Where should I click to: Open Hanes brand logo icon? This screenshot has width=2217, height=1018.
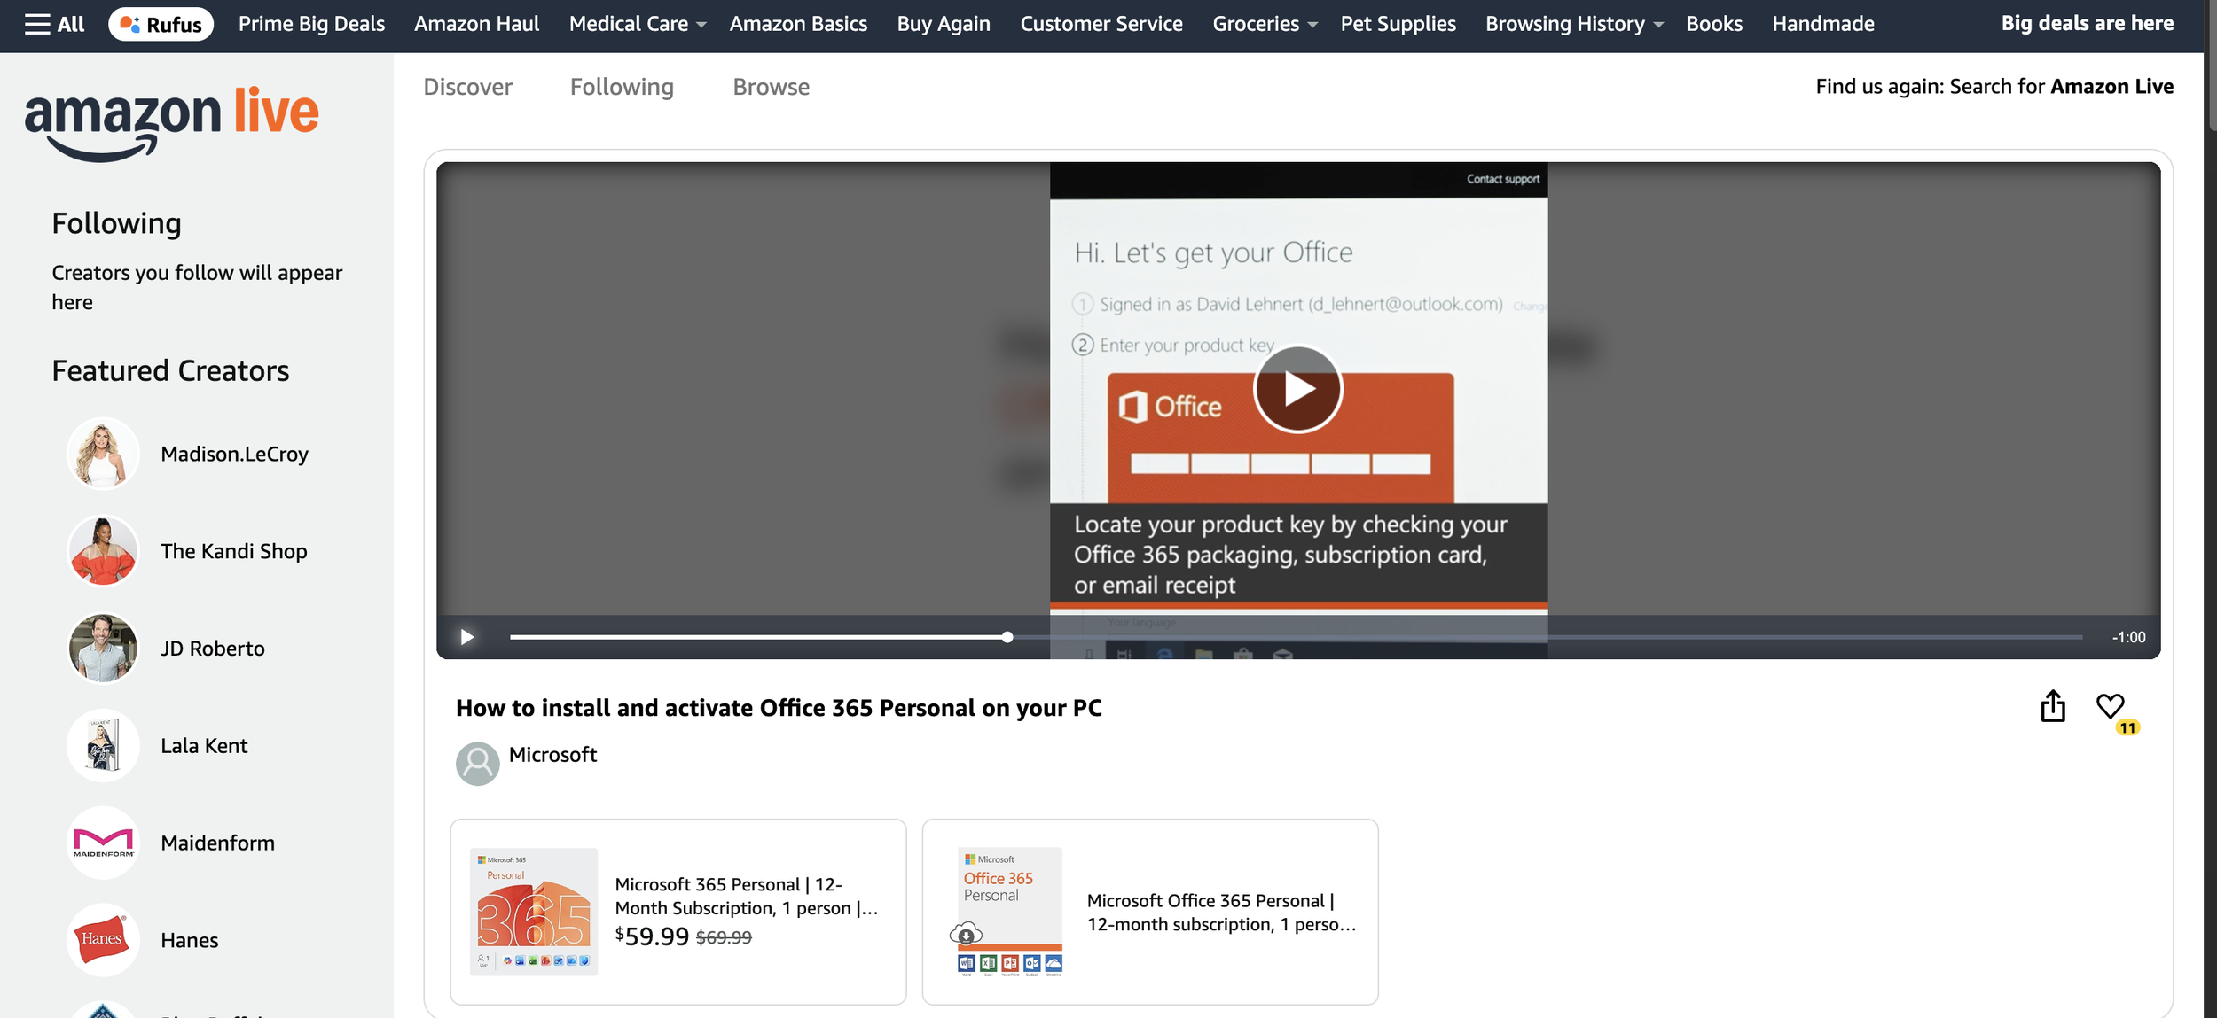(103, 940)
